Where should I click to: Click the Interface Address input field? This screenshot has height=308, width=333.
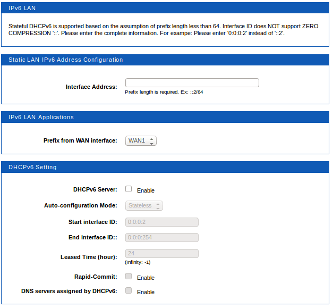192,82
